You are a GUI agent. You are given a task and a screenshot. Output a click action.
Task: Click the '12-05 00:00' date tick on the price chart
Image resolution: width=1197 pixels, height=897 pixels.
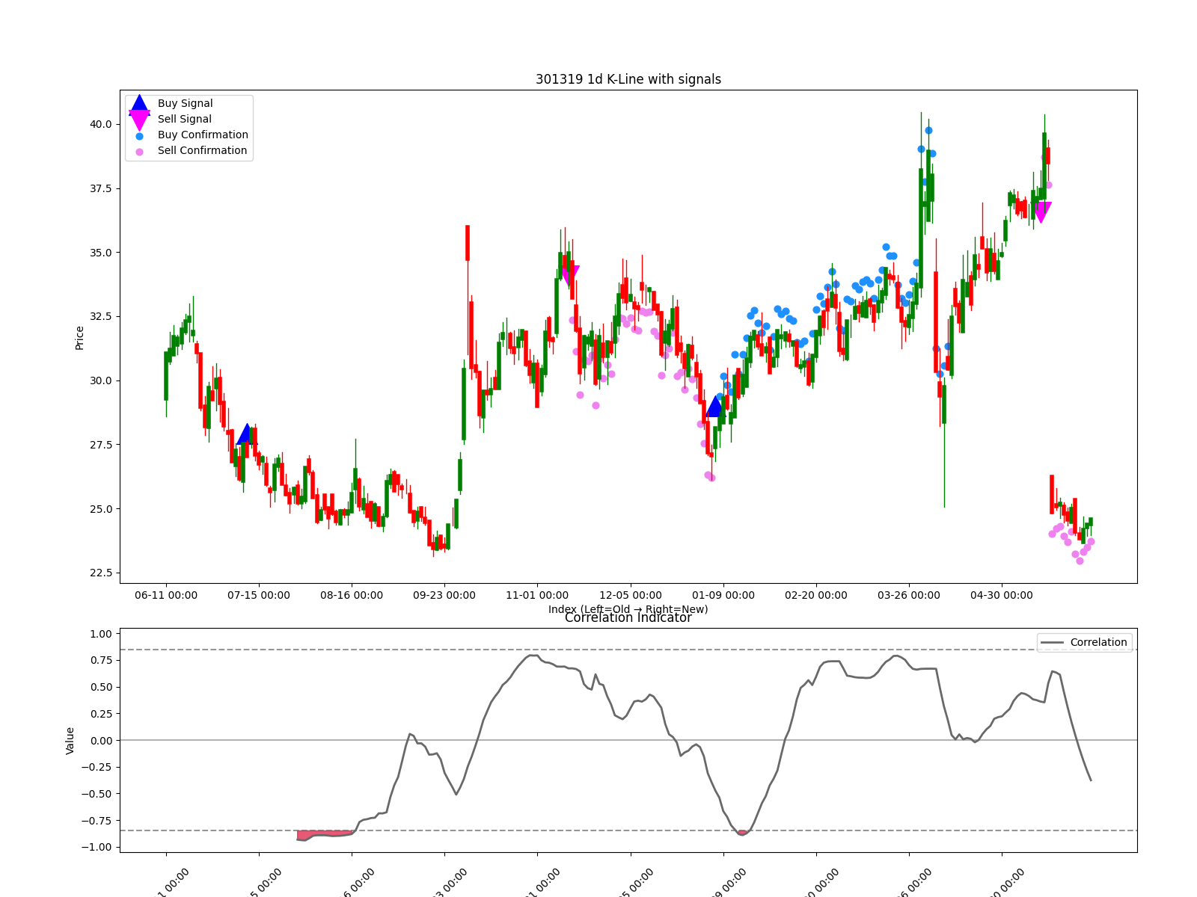pyautogui.click(x=631, y=596)
